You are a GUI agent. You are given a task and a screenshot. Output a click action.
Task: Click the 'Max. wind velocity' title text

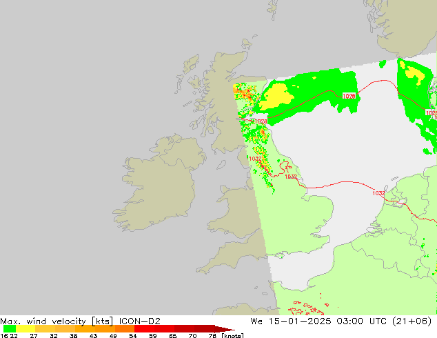[x=43, y=321]
